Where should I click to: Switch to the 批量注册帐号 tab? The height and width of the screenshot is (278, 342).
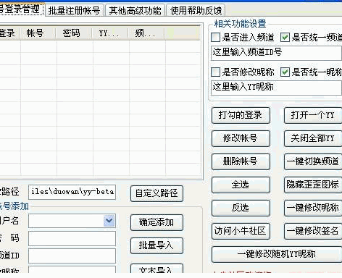coord(75,10)
